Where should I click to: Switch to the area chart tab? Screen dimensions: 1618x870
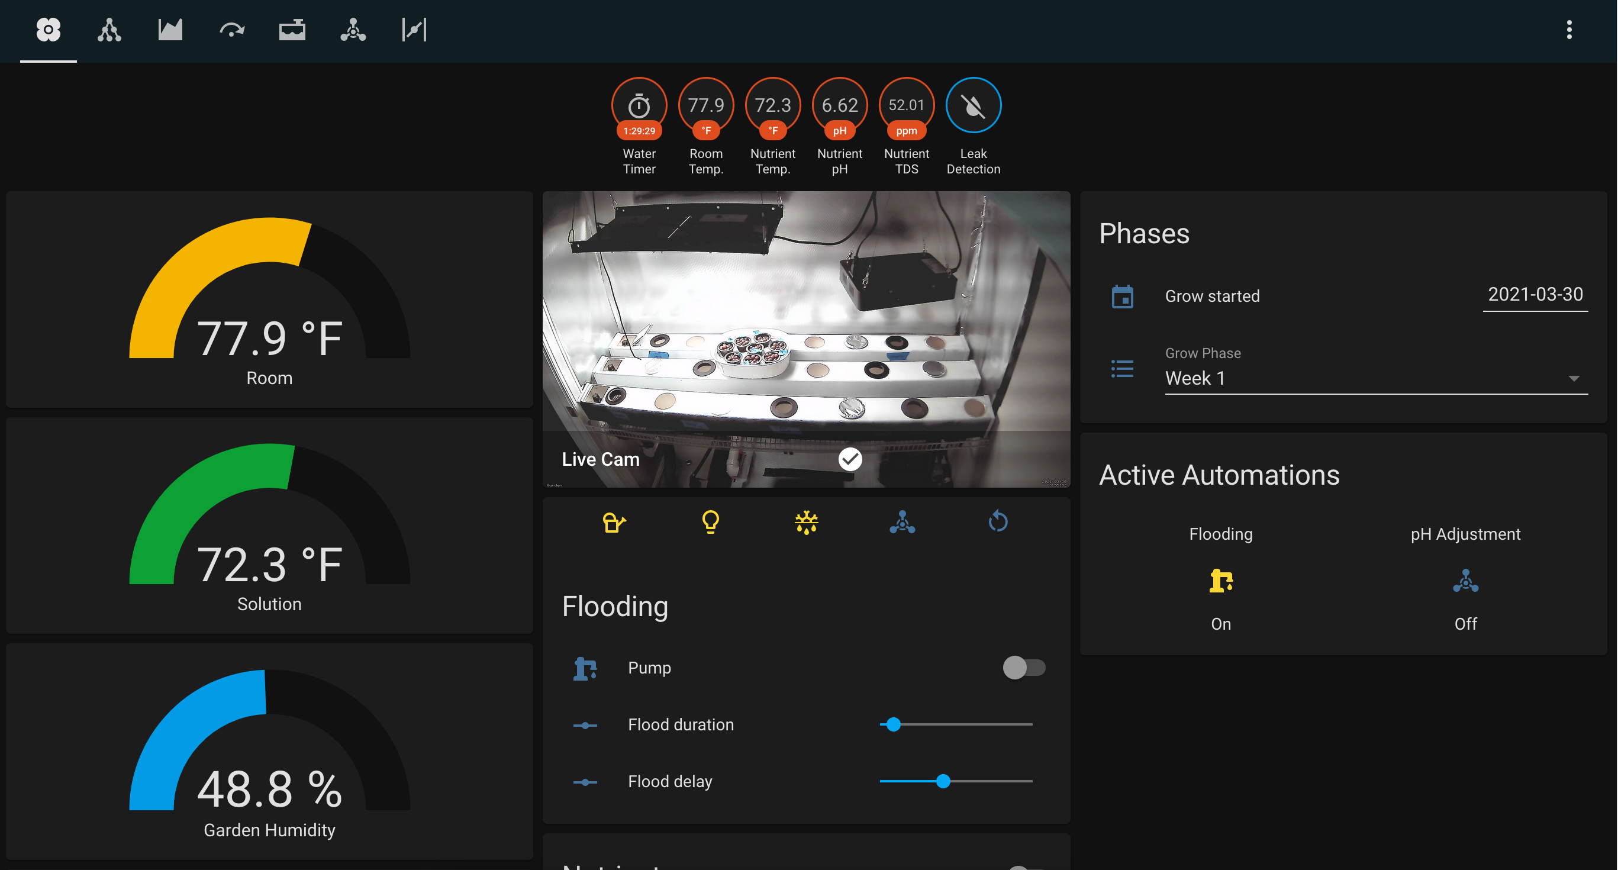(170, 30)
